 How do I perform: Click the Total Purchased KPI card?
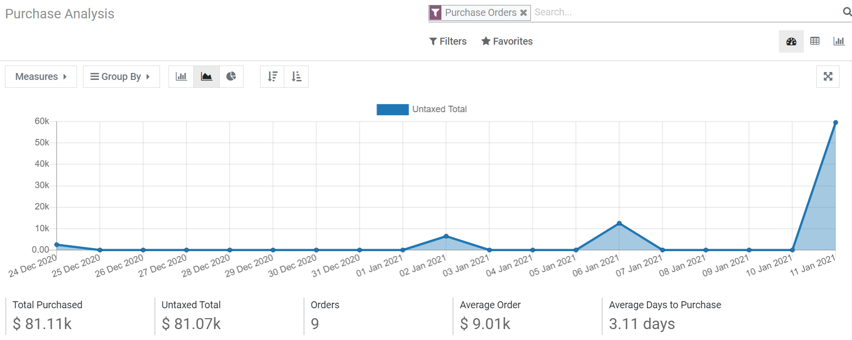pyautogui.click(x=47, y=315)
